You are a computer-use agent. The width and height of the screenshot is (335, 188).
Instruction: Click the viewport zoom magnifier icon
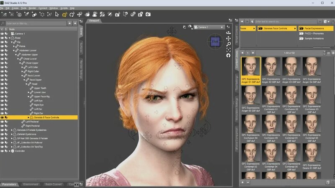point(228,44)
